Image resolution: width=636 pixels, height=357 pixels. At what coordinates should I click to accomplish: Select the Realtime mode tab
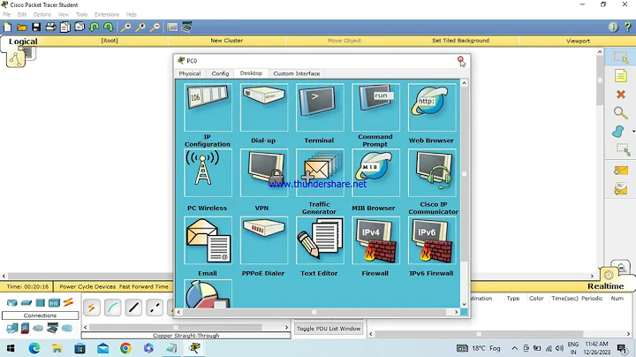pyautogui.click(x=606, y=286)
